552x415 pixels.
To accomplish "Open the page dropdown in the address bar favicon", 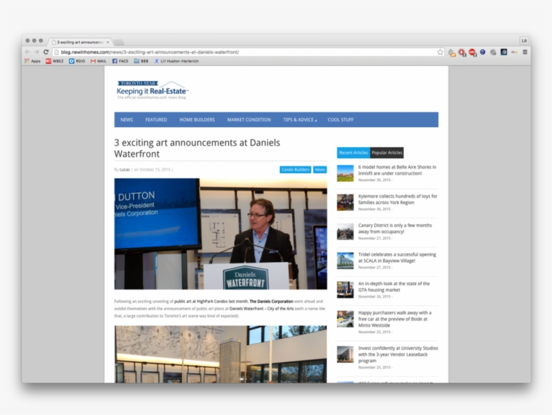I will (x=57, y=51).
